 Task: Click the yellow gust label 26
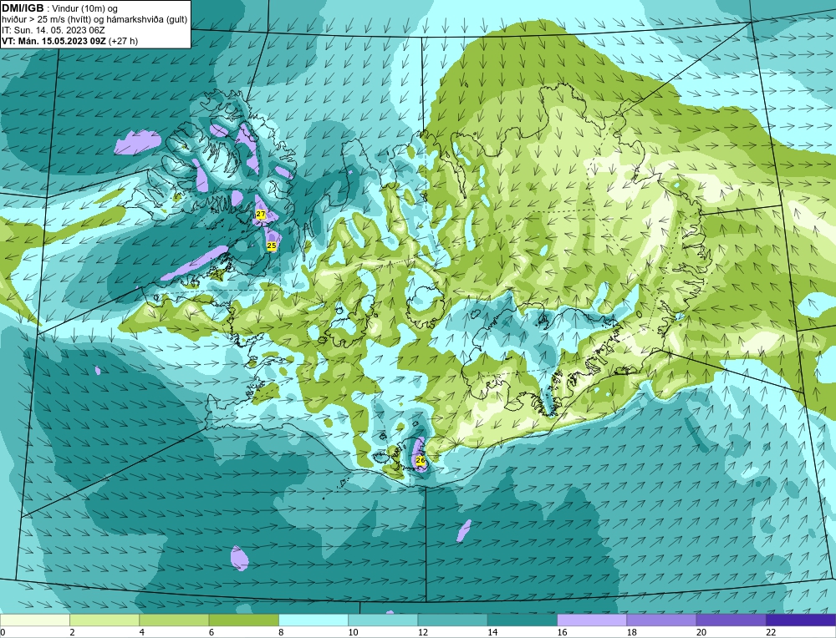tap(421, 460)
